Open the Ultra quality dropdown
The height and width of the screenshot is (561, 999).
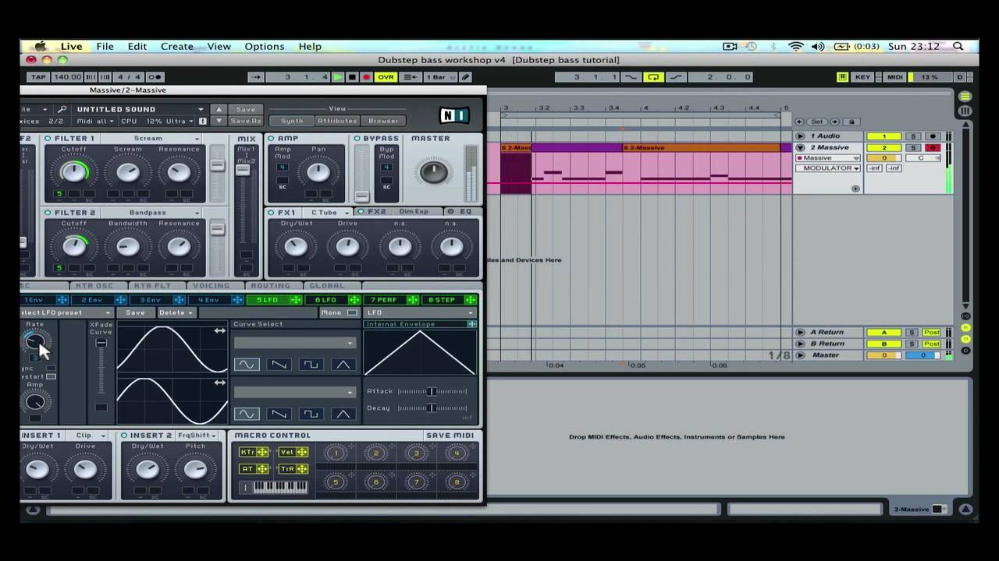click(180, 121)
